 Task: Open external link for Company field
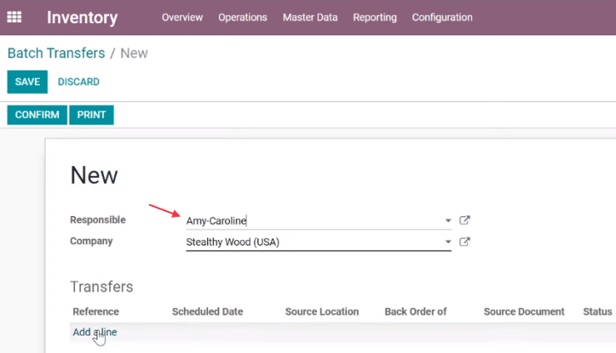pyautogui.click(x=464, y=242)
